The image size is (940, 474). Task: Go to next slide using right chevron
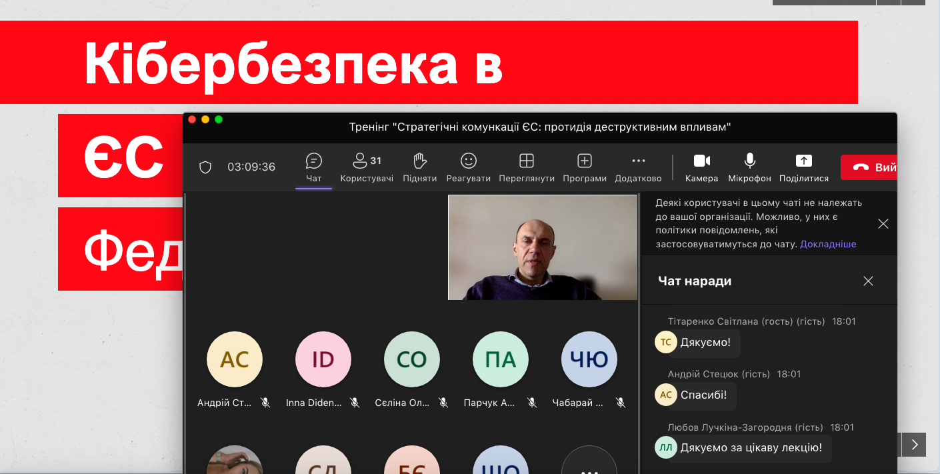[x=915, y=445]
